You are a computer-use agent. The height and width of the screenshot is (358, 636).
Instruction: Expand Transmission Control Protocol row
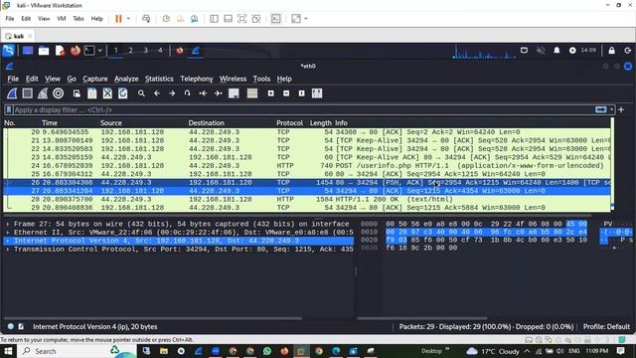coord(8,250)
